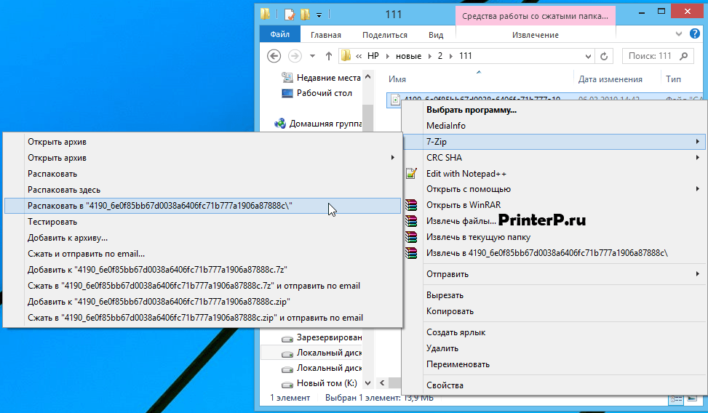The width and height of the screenshot is (708, 413).
Task: Select 'Новый том (K:)' in navigation pane
Action: point(326,383)
